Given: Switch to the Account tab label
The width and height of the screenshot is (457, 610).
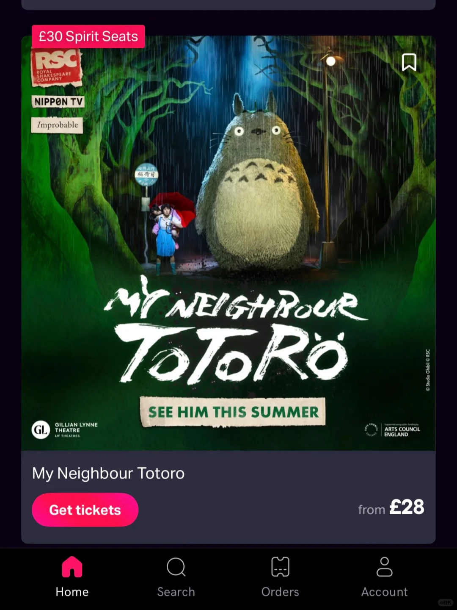Looking at the screenshot, I should [384, 592].
